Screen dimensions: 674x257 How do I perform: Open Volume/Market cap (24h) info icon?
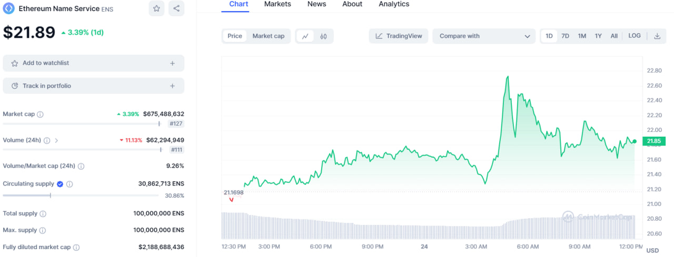pos(81,166)
